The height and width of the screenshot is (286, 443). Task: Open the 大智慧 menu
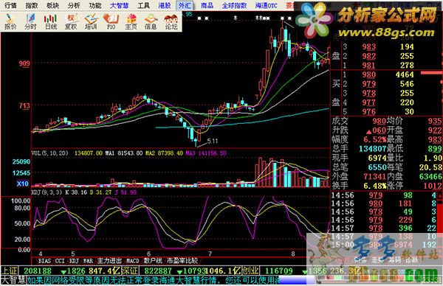tap(119, 5)
